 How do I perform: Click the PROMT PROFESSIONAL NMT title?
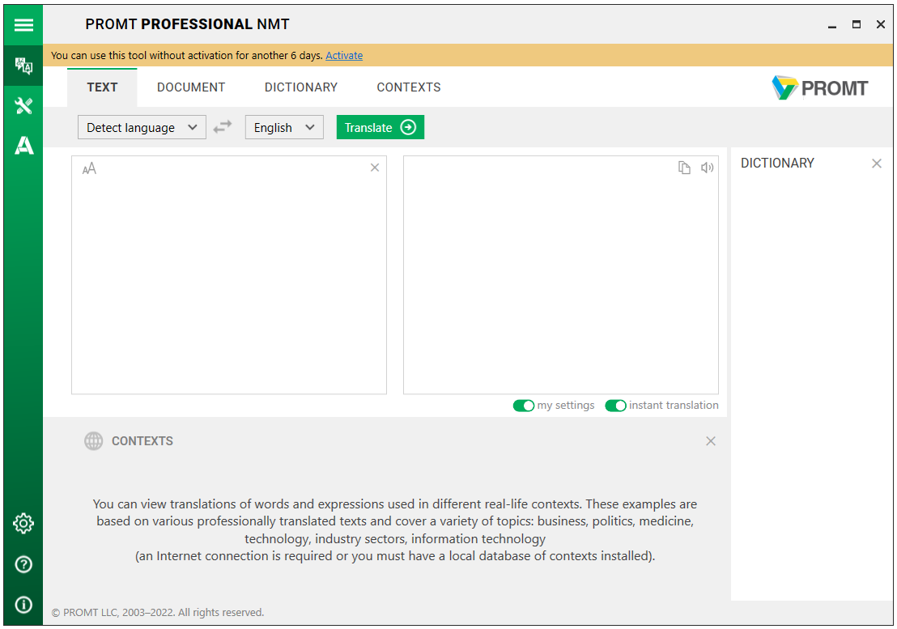coord(188,24)
